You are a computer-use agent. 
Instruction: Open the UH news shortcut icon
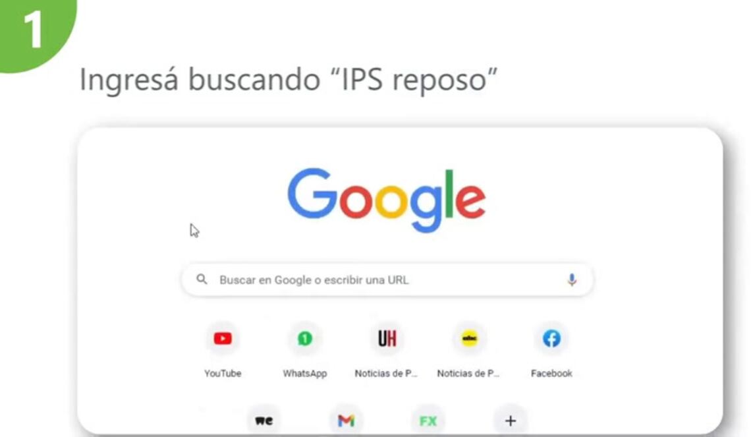(387, 339)
